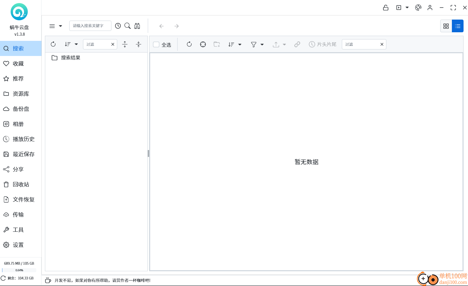Image resolution: width=468 pixels, height=286 pixels.
Task: Open the 设置 settings section
Action: 21,245
